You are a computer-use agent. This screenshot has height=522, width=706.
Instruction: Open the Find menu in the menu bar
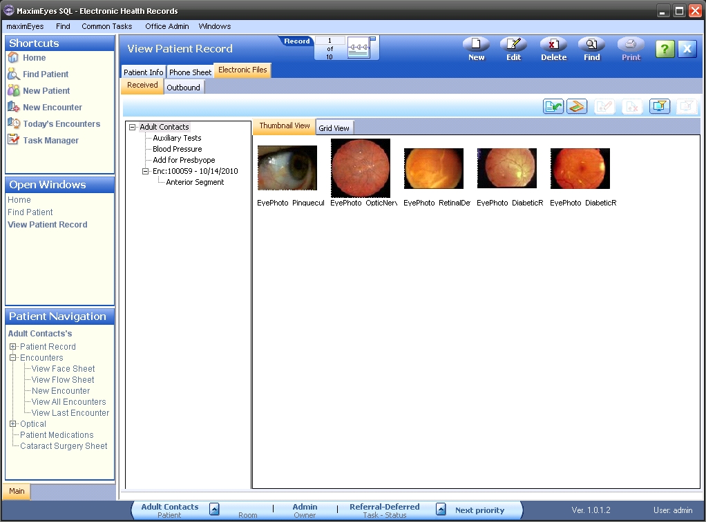[63, 26]
